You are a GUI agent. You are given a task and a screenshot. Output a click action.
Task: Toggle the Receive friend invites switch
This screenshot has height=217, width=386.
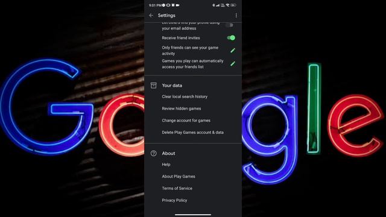point(231,38)
